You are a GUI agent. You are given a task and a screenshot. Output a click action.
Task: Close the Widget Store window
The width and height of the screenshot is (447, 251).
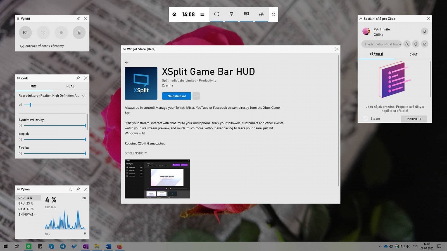337,49
